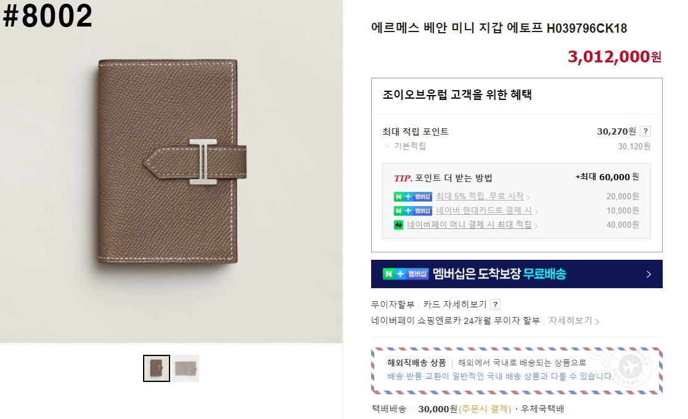The image size is (688, 419).
Task: Open the 멤버십 도착보장 banner arrow
Action: pos(649,274)
